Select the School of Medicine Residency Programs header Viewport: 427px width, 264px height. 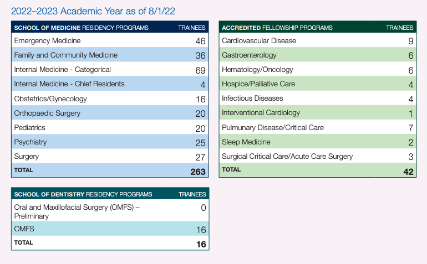[81, 27]
